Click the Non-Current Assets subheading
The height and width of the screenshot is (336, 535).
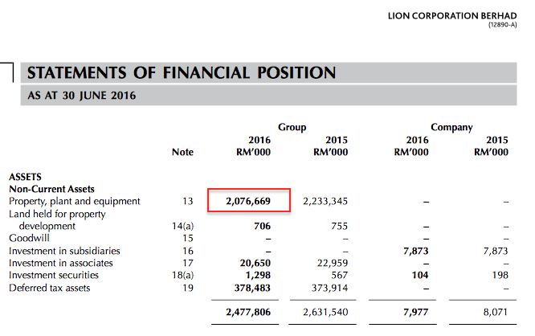click(x=52, y=189)
